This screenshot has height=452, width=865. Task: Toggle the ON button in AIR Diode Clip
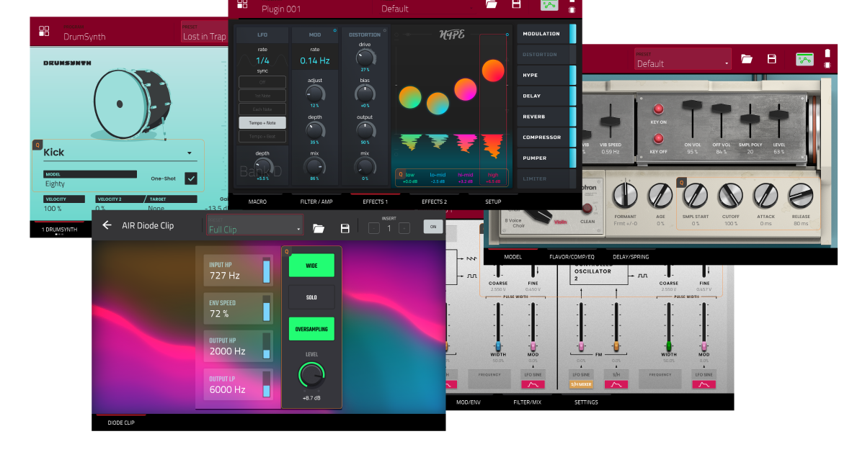click(x=433, y=226)
